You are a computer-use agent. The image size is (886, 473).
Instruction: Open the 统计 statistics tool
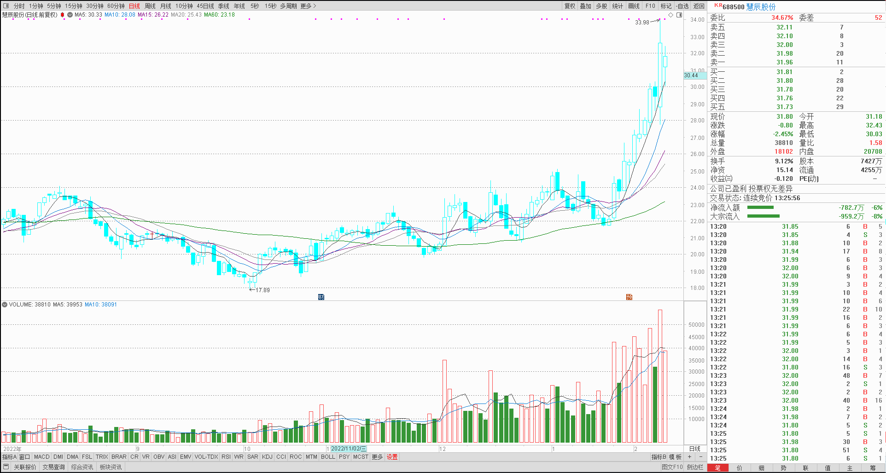coord(618,6)
